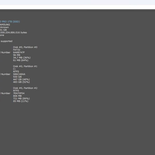Click 'NTFS' under Partition #2 heading
The height and width of the screenshot is (155, 155).
[x=16, y=91]
